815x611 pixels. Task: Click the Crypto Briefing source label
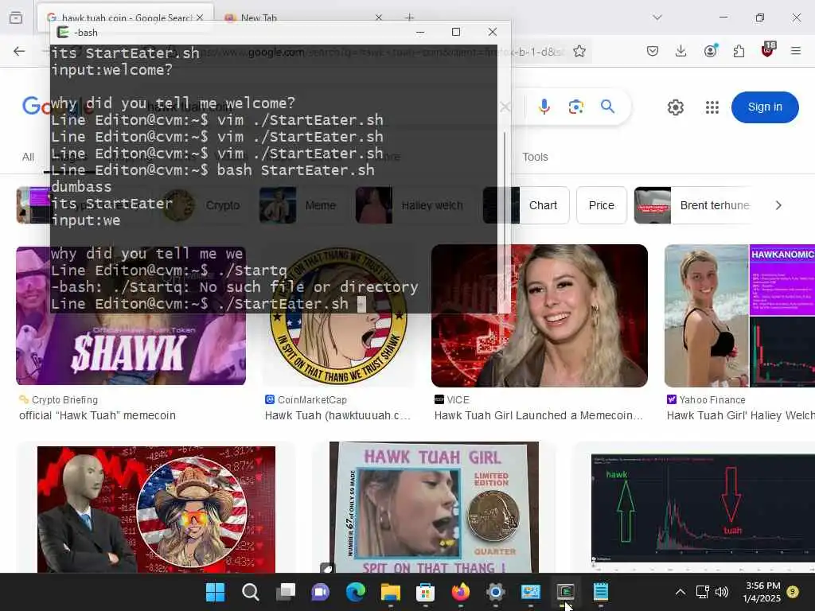pos(64,400)
